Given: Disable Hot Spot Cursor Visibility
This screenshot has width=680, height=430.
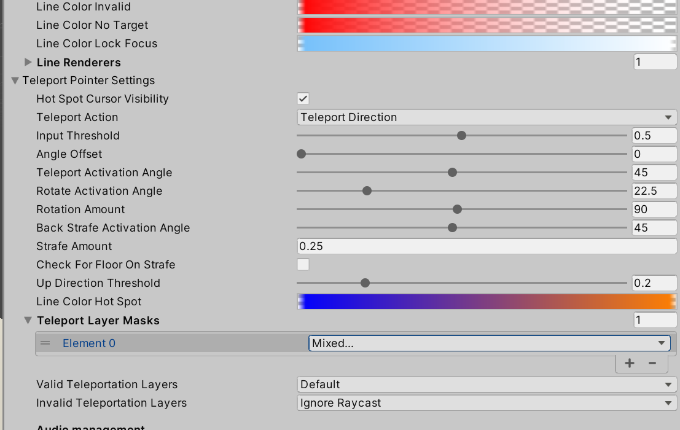Looking at the screenshot, I should pos(302,98).
